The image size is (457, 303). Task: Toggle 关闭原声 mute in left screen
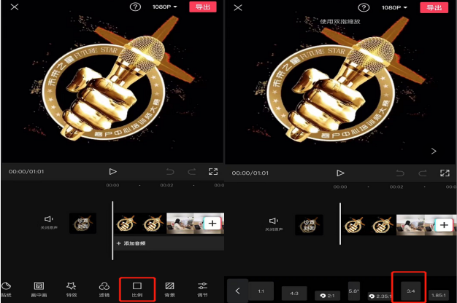pyautogui.click(x=48, y=221)
